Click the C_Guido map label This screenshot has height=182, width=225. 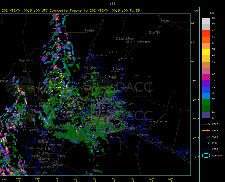(x=33, y=88)
